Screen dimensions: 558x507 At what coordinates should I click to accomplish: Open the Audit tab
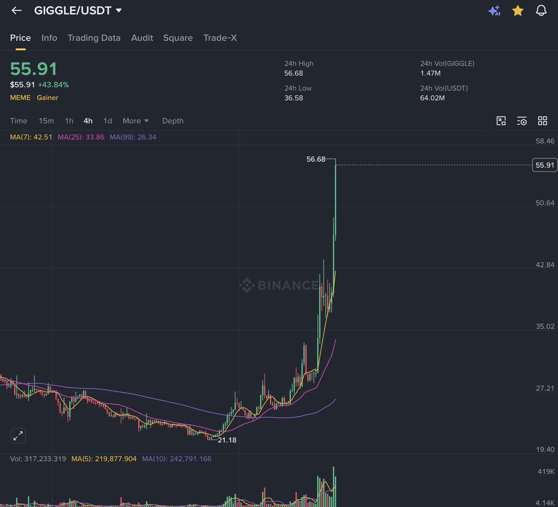[142, 38]
